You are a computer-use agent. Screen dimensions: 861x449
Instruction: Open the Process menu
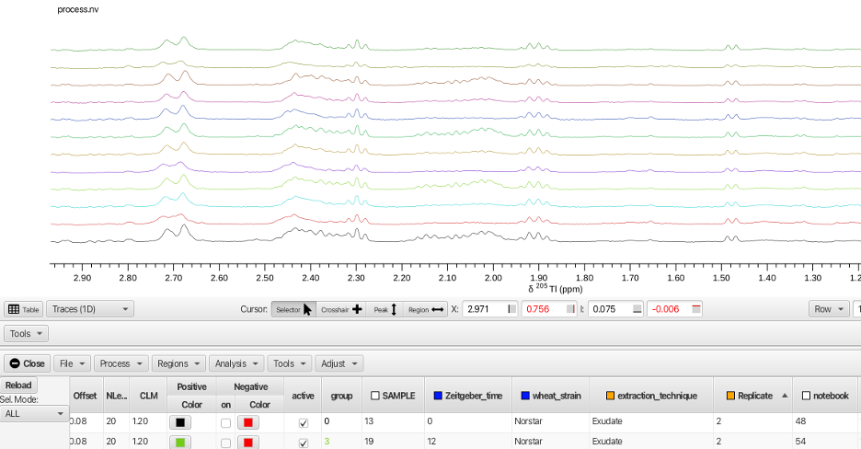tap(121, 363)
